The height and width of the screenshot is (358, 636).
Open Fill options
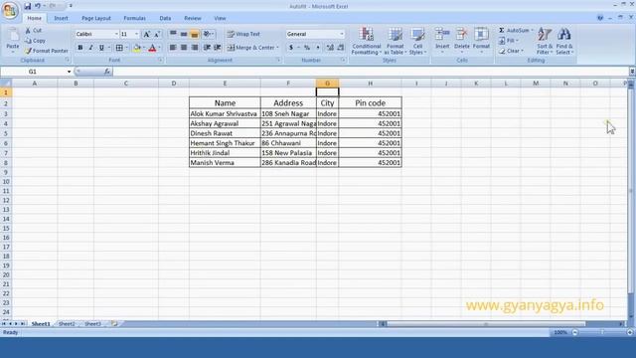pyautogui.click(x=509, y=41)
